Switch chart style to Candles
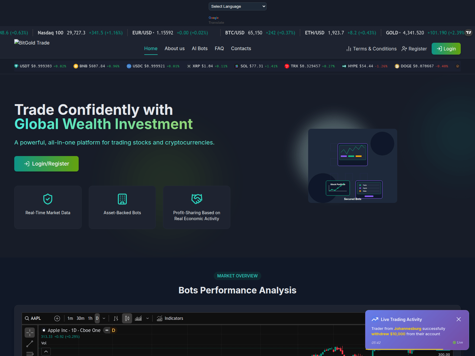475x356 pixels. tap(127, 318)
